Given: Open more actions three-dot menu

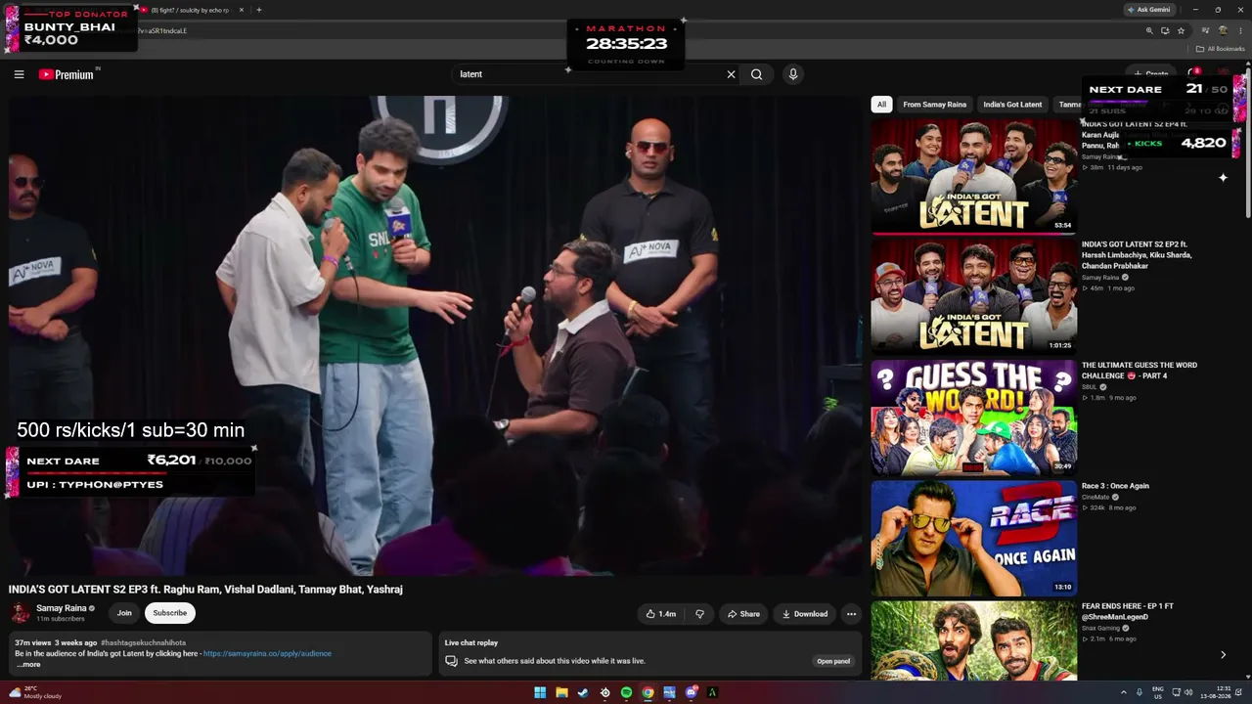Looking at the screenshot, I should tap(851, 614).
